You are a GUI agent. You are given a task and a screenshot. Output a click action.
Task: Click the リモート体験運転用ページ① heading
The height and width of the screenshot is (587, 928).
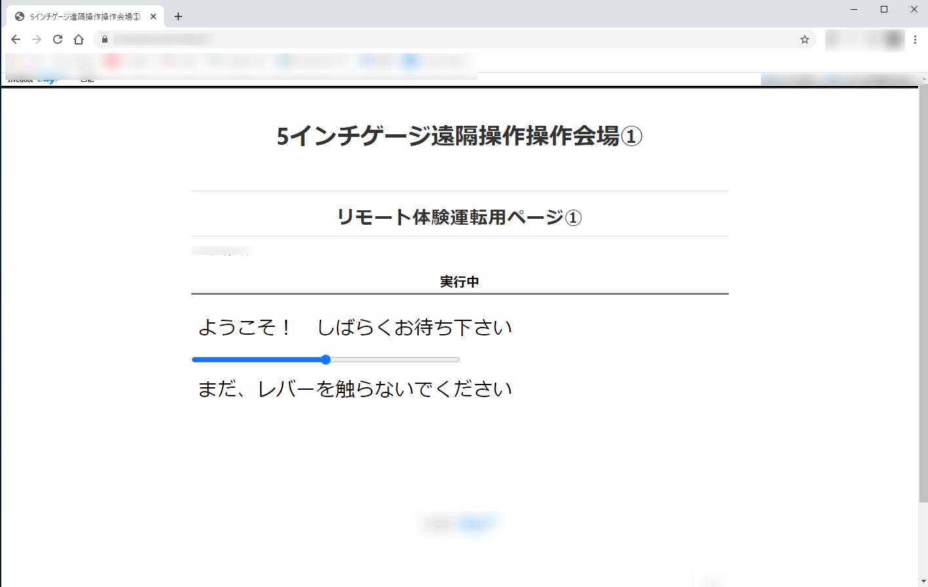point(459,217)
